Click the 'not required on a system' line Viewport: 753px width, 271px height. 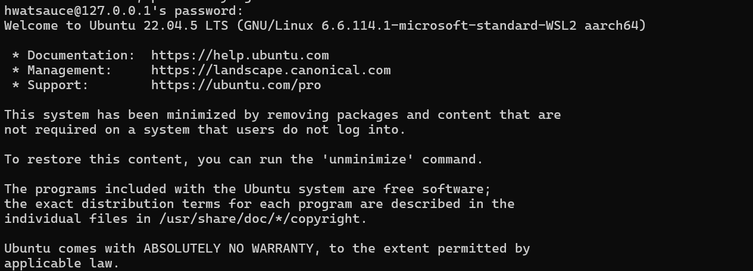[x=205, y=130]
